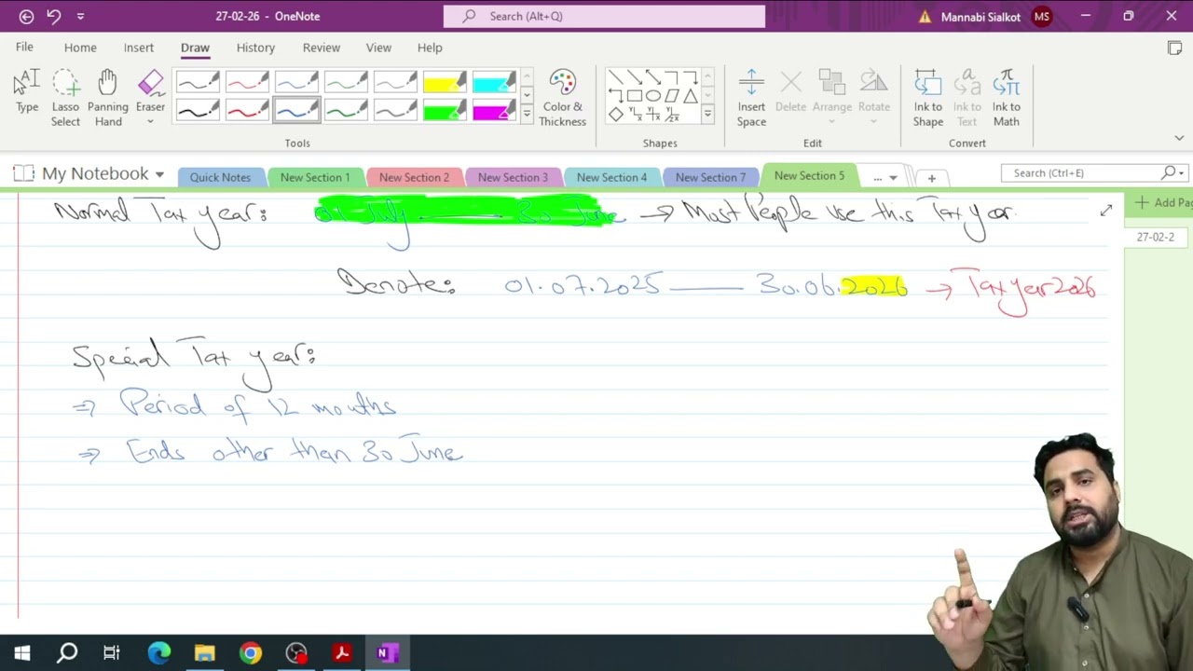Open New Section 7 tab
The width and height of the screenshot is (1193, 671).
pos(710,177)
